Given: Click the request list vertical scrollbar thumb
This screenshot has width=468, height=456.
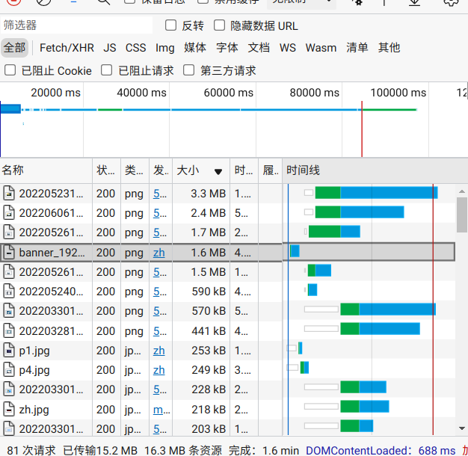Looking at the screenshot, I should [x=462, y=215].
